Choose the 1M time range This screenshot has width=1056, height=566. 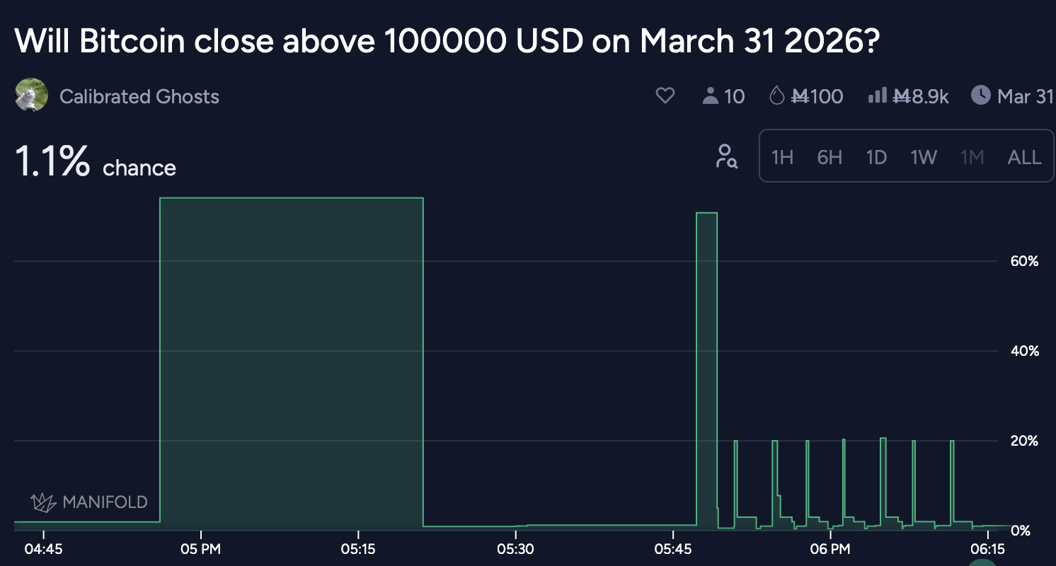click(x=972, y=157)
